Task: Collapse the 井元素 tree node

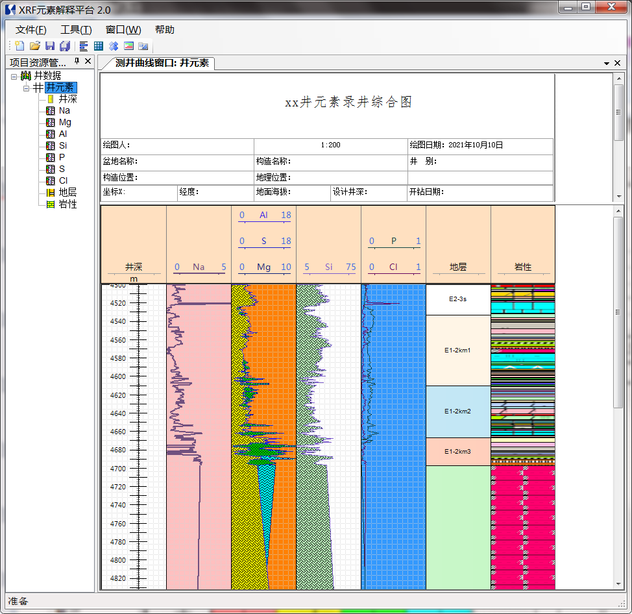Action: (x=27, y=88)
